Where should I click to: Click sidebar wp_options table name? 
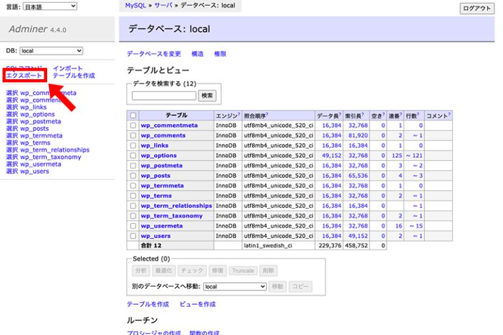coord(37,114)
